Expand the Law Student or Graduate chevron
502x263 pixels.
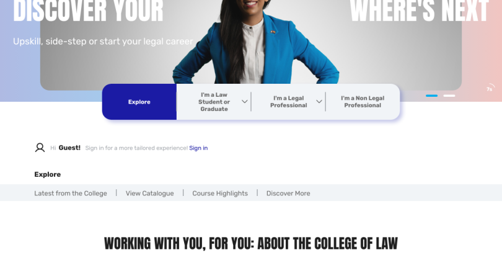tap(245, 102)
